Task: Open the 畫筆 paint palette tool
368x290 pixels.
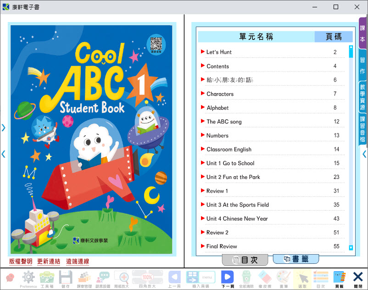Action: coord(284,278)
